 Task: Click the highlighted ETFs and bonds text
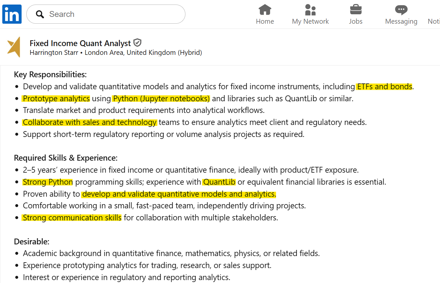coord(384,87)
